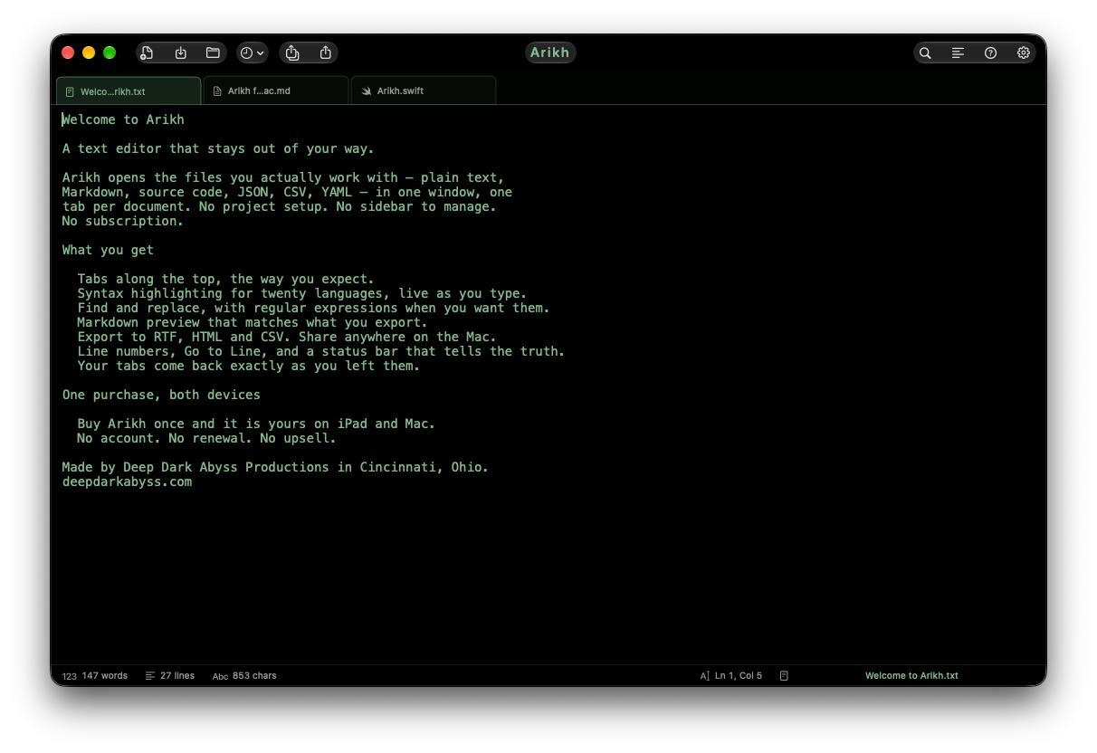Click the cursor position icon in status bar
The height and width of the screenshot is (753, 1097).
click(x=705, y=676)
